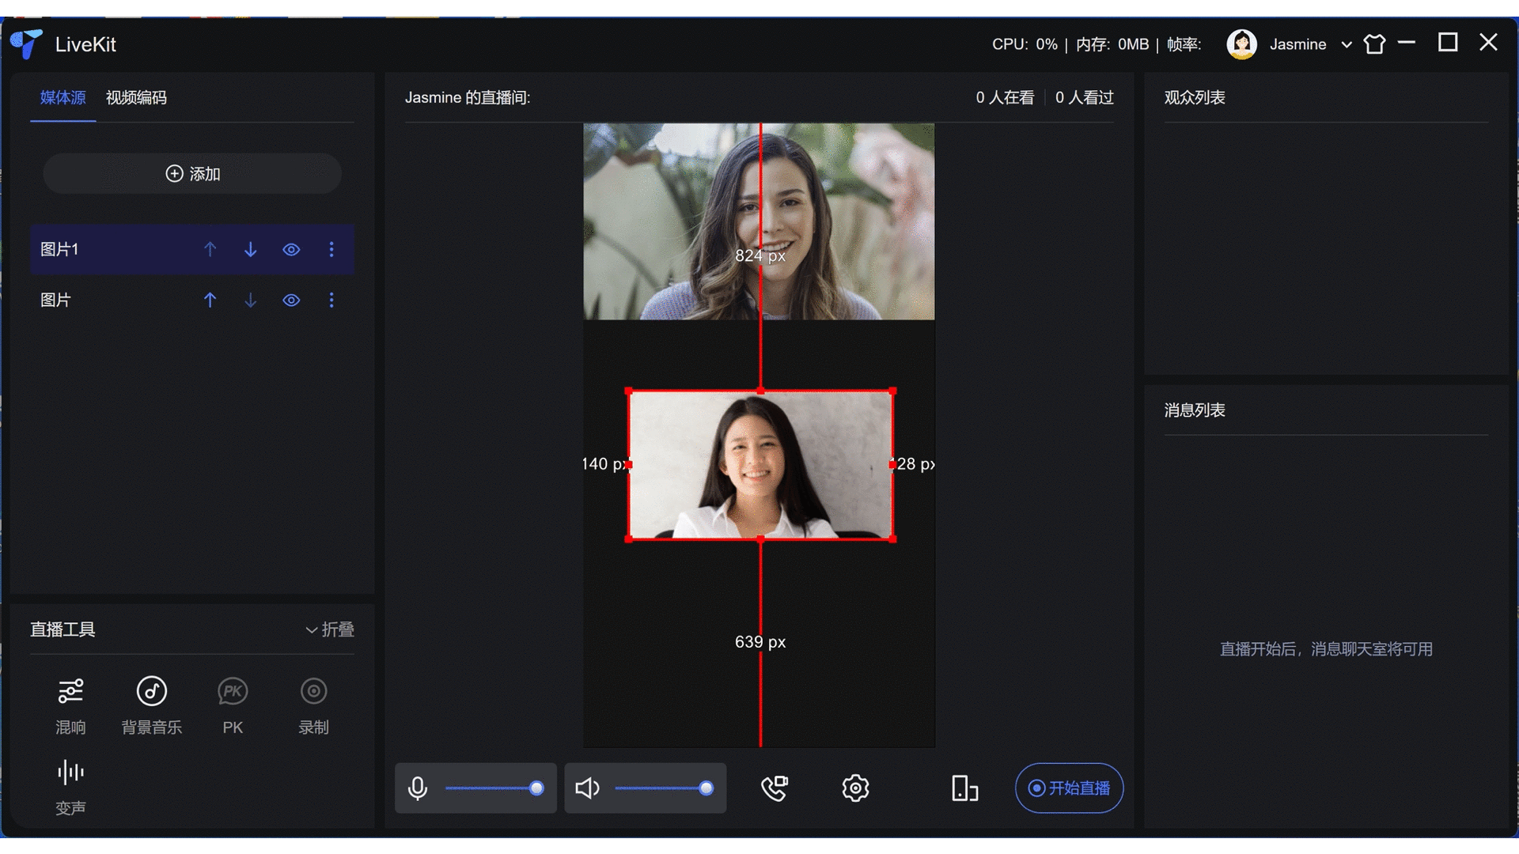Screen dimensions: 1519x854
Task: Click the PK battle icon
Action: tap(233, 692)
